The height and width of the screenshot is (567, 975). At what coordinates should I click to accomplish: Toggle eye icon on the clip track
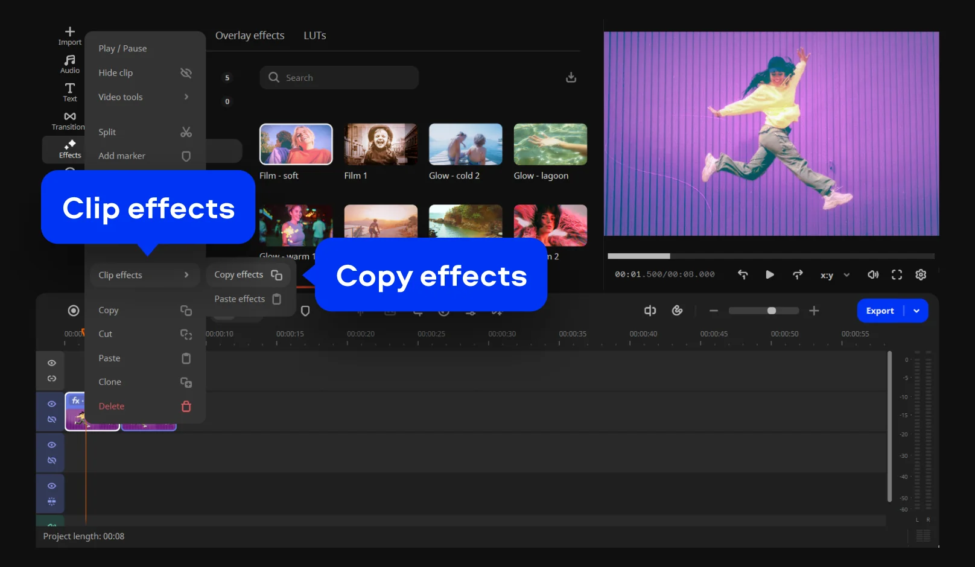(52, 404)
